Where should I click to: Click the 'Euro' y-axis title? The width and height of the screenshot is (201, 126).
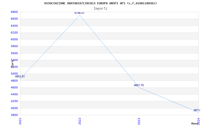[12, 64]
